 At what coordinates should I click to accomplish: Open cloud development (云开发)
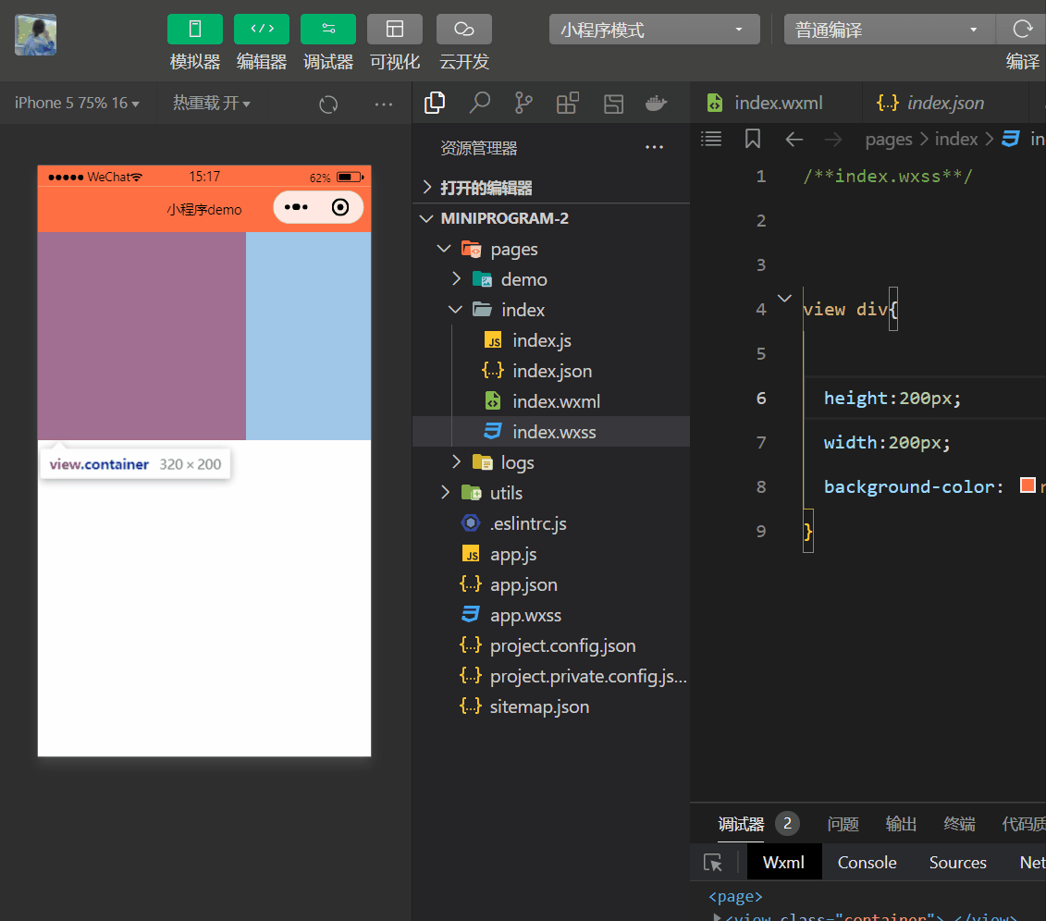tap(464, 30)
